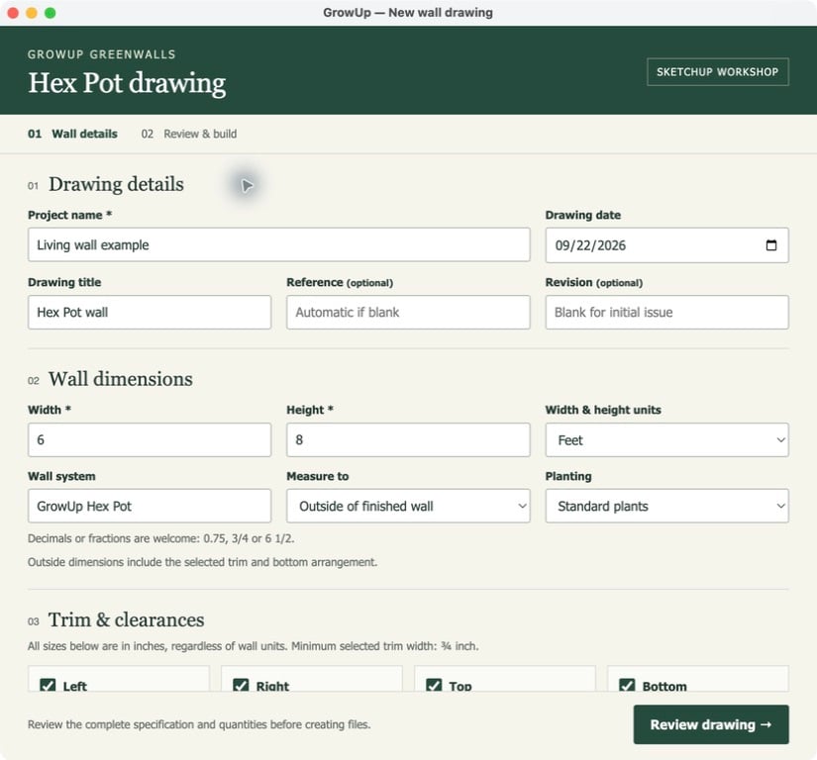The height and width of the screenshot is (760, 817).
Task: Select the Trim & clearances heading
Action: pos(126,619)
